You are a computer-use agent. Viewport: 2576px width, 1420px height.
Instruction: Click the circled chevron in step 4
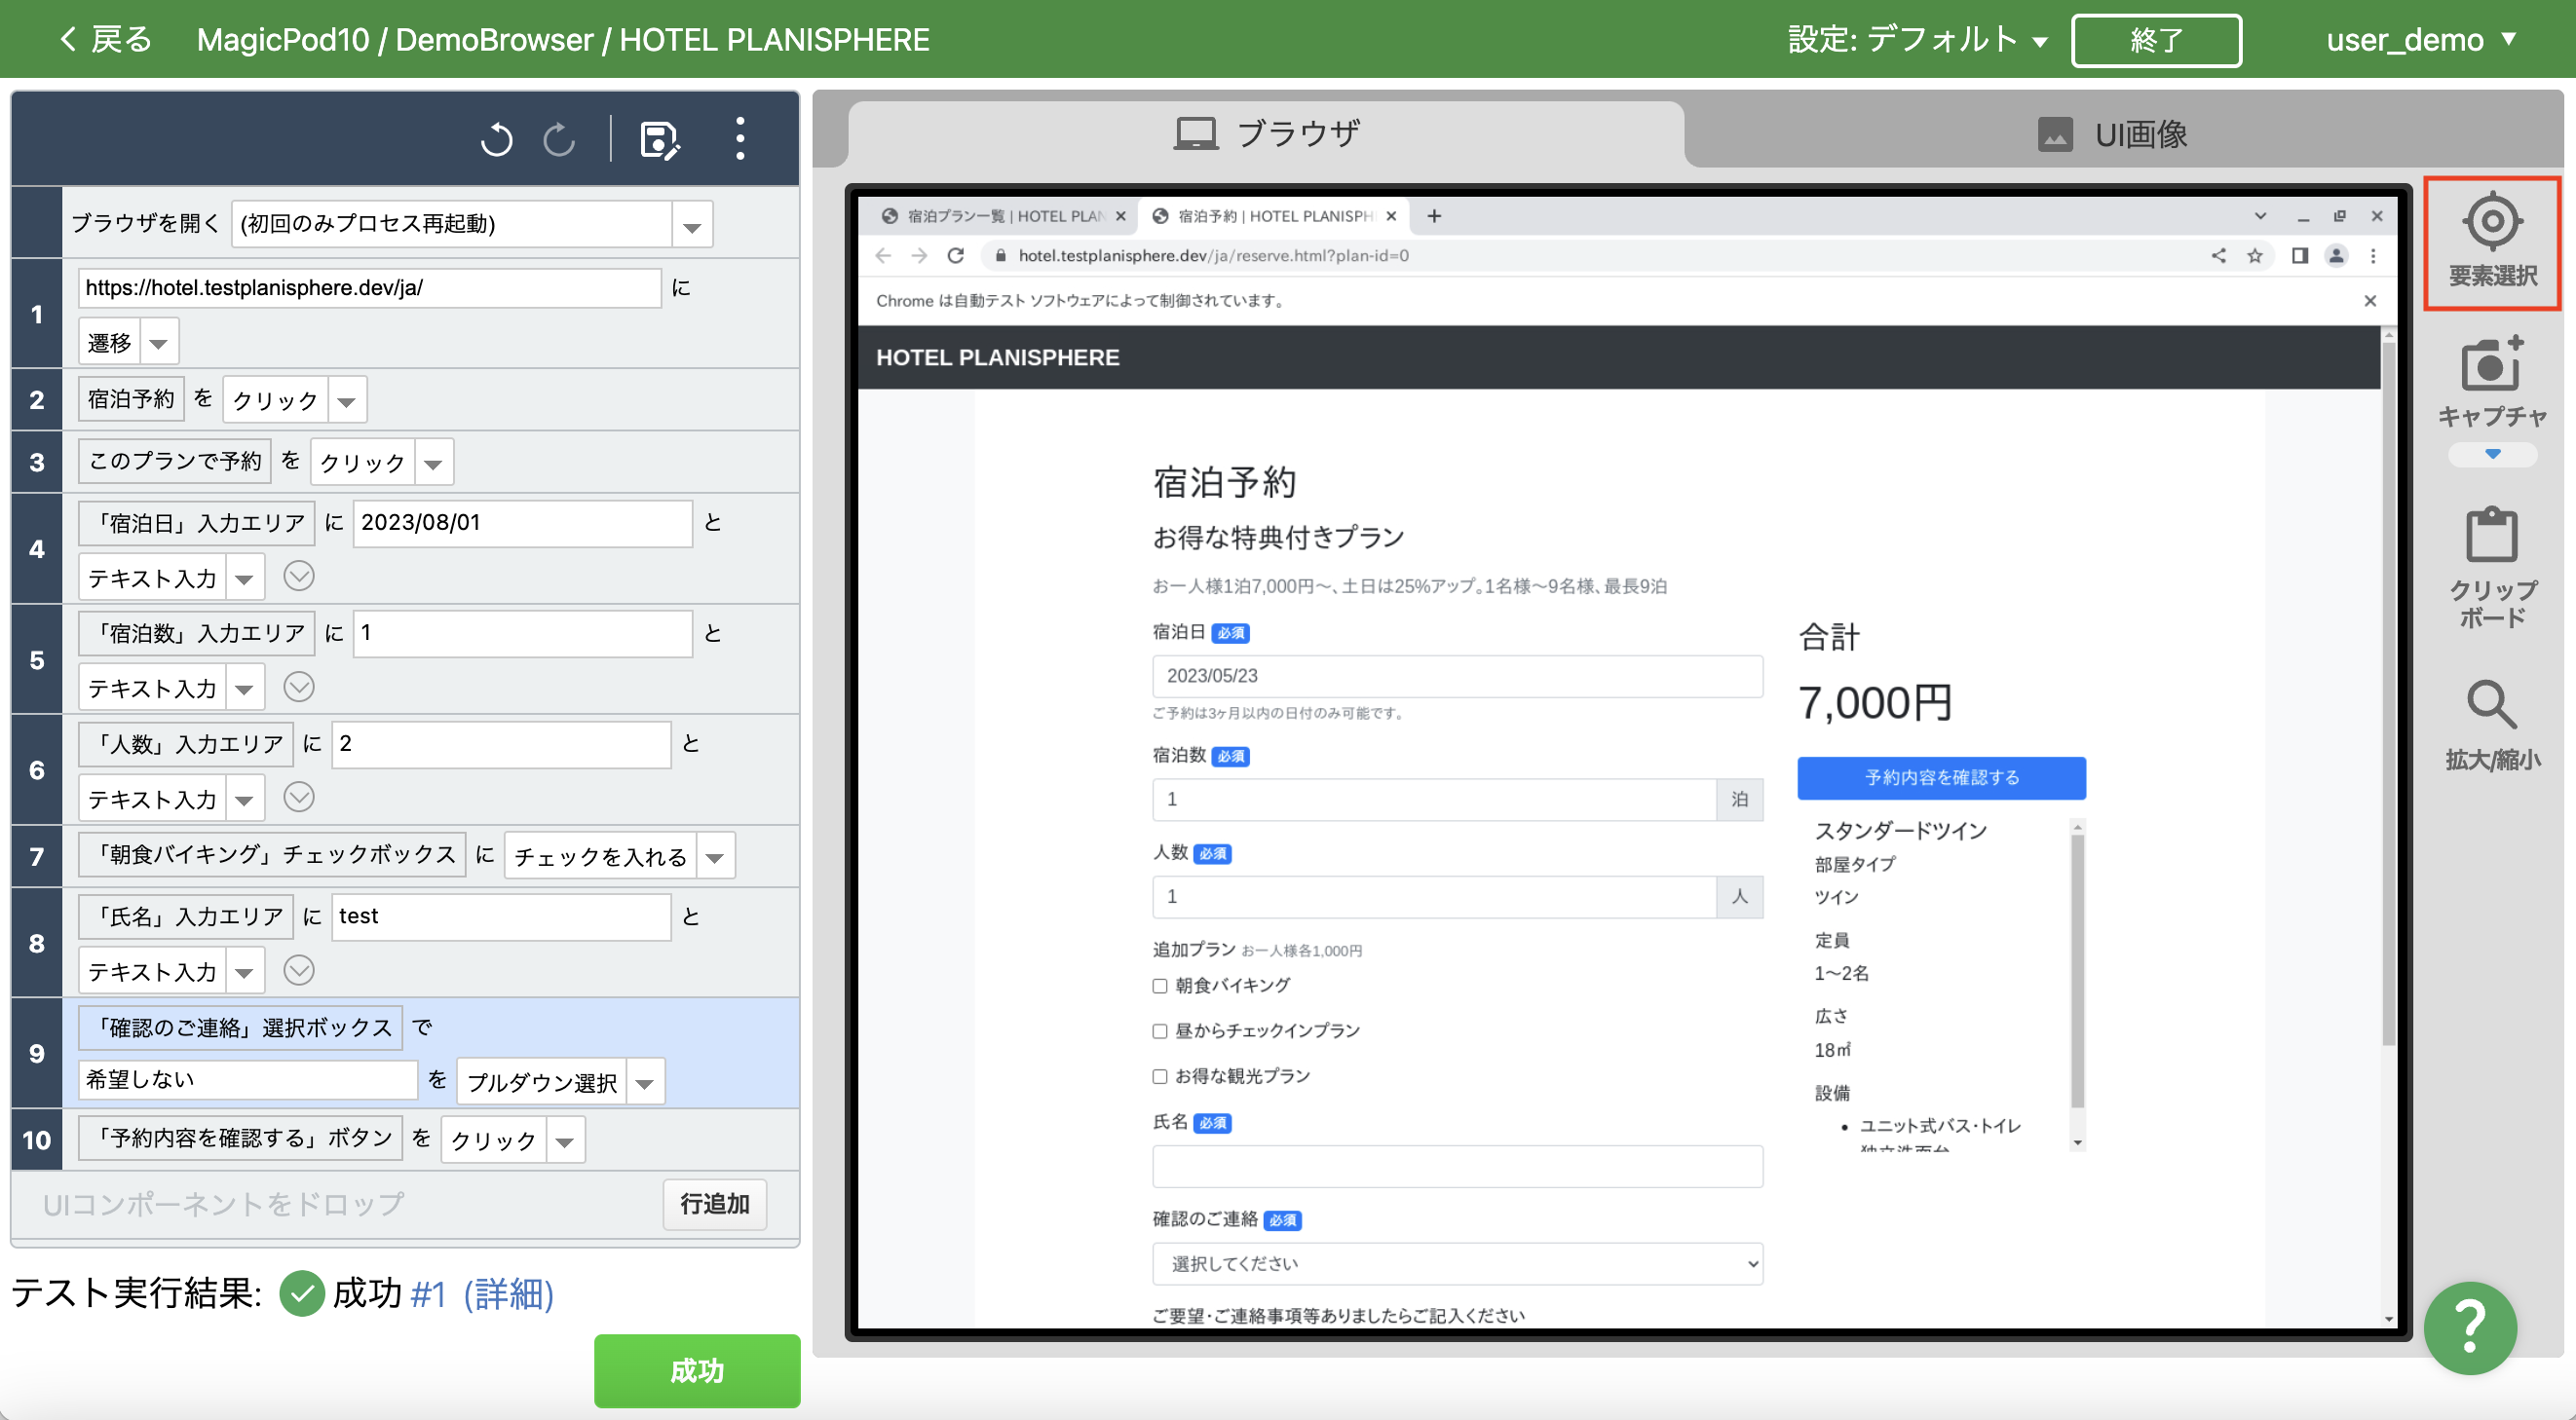(299, 576)
